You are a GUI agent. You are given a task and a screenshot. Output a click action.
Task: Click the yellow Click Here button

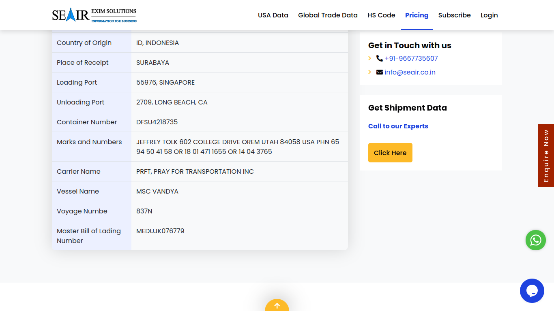click(x=390, y=153)
